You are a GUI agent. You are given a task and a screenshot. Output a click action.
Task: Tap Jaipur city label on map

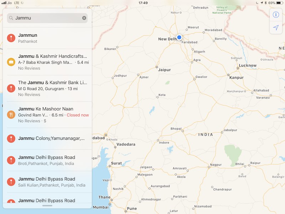click(164, 70)
